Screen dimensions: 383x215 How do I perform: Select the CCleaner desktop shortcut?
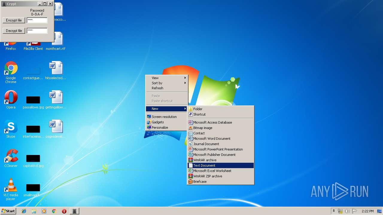pyautogui.click(x=11, y=158)
